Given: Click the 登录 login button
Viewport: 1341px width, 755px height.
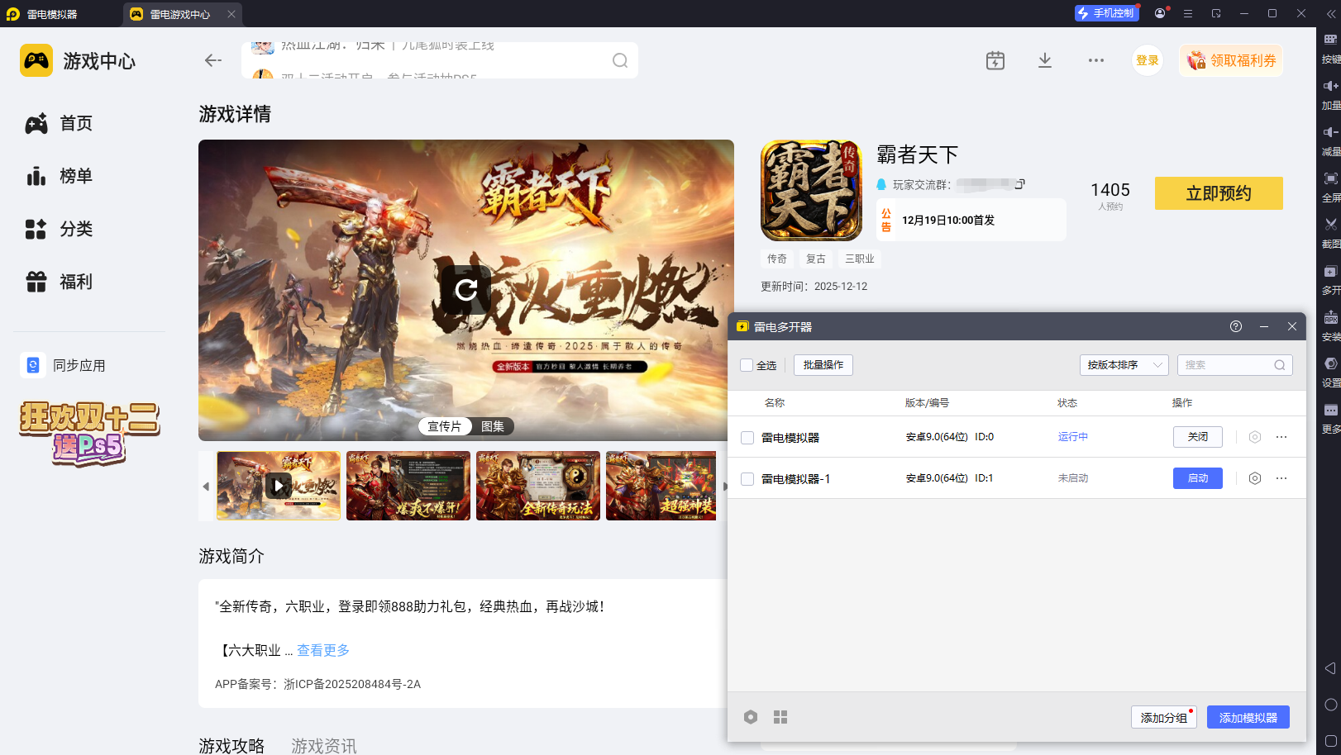Looking at the screenshot, I should (x=1148, y=60).
